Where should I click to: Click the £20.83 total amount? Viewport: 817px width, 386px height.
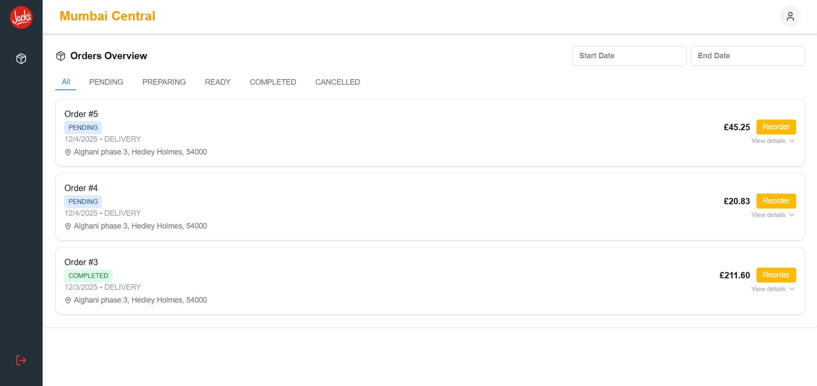click(736, 201)
